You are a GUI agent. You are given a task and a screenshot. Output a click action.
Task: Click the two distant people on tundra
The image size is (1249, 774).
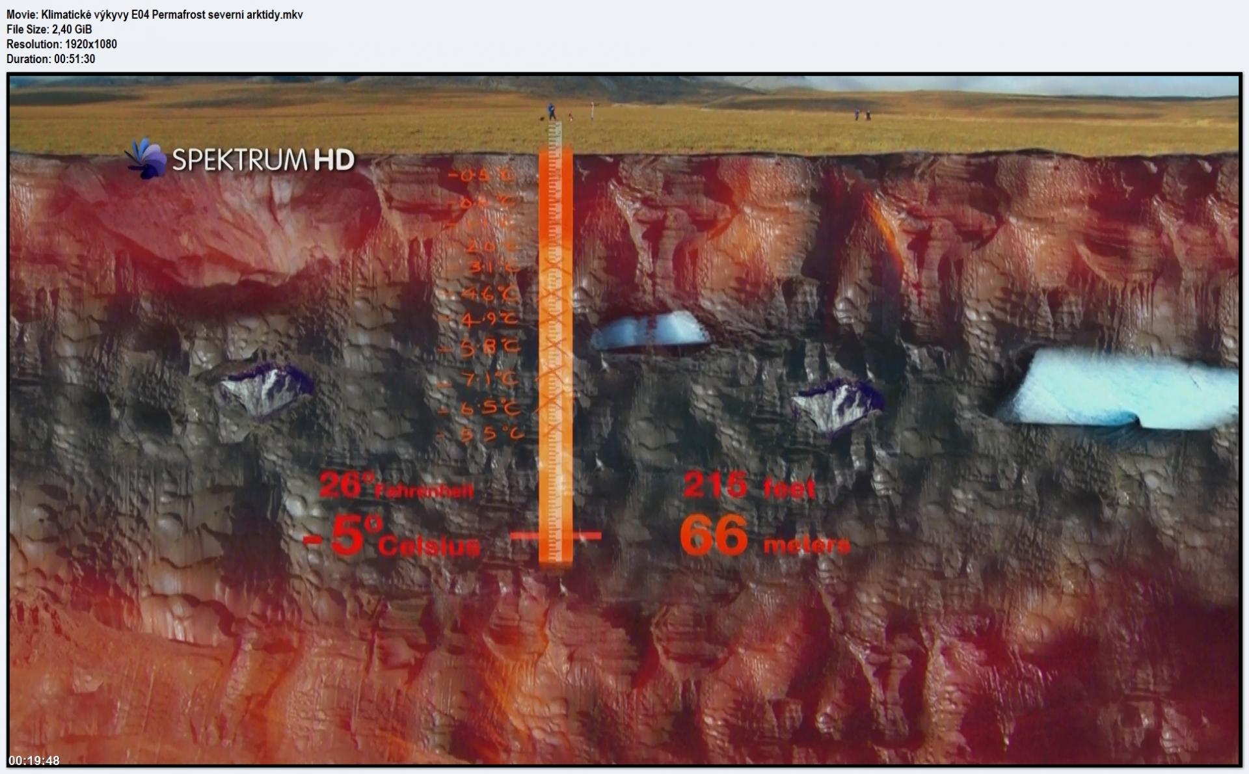click(862, 115)
